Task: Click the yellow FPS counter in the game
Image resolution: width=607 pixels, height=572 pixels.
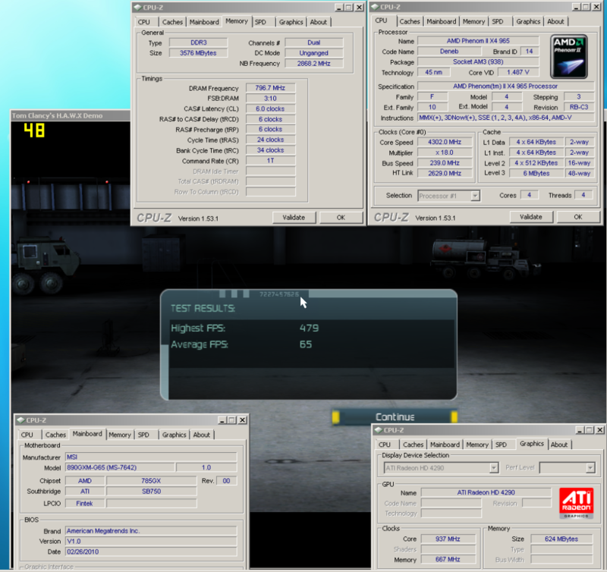Action: pos(33,130)
